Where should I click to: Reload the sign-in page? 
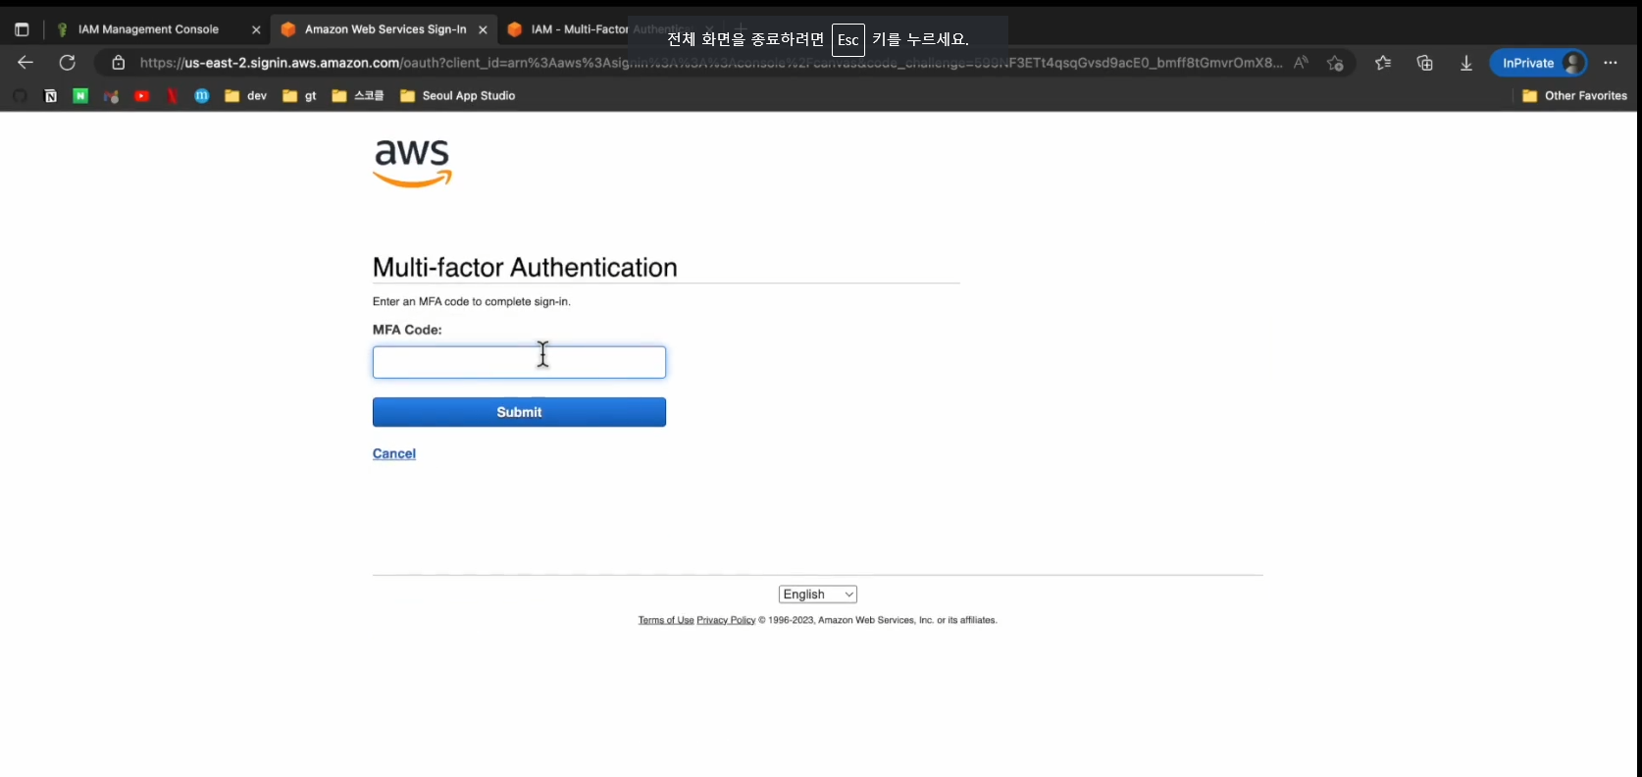pyautogui.click(x=67, y=63)
